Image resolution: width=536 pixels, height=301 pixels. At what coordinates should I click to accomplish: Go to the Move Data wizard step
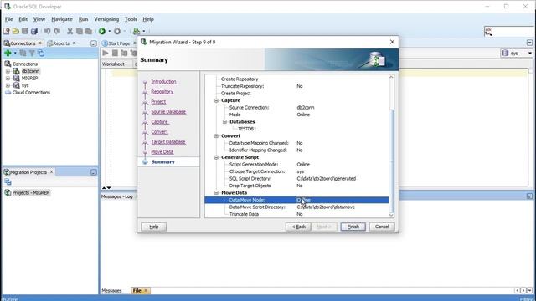click(162, 152)
